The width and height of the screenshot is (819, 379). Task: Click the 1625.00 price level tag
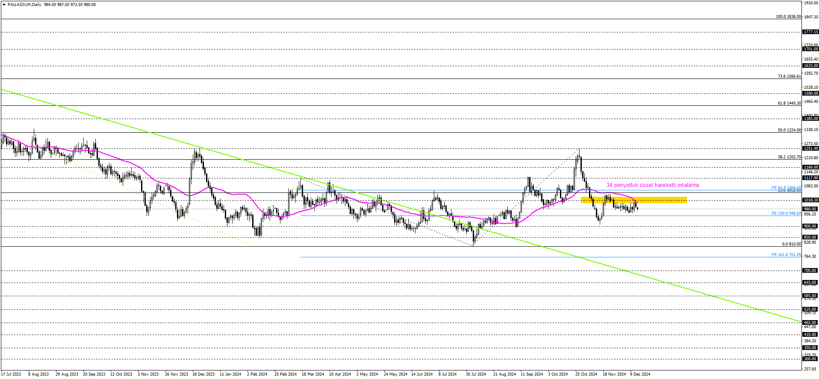810,66
